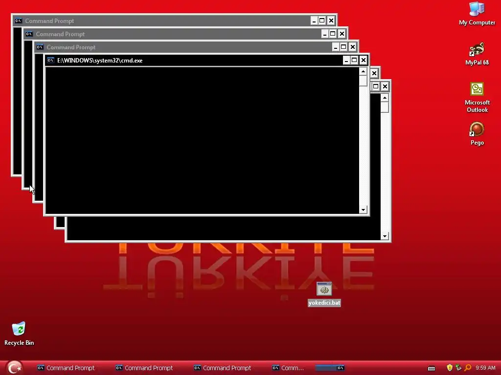Click the scroll thumb in cmd.exe window's scrollbar

[363, 81]
